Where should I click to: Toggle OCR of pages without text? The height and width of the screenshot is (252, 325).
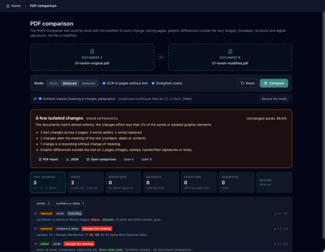pos(104,83)
